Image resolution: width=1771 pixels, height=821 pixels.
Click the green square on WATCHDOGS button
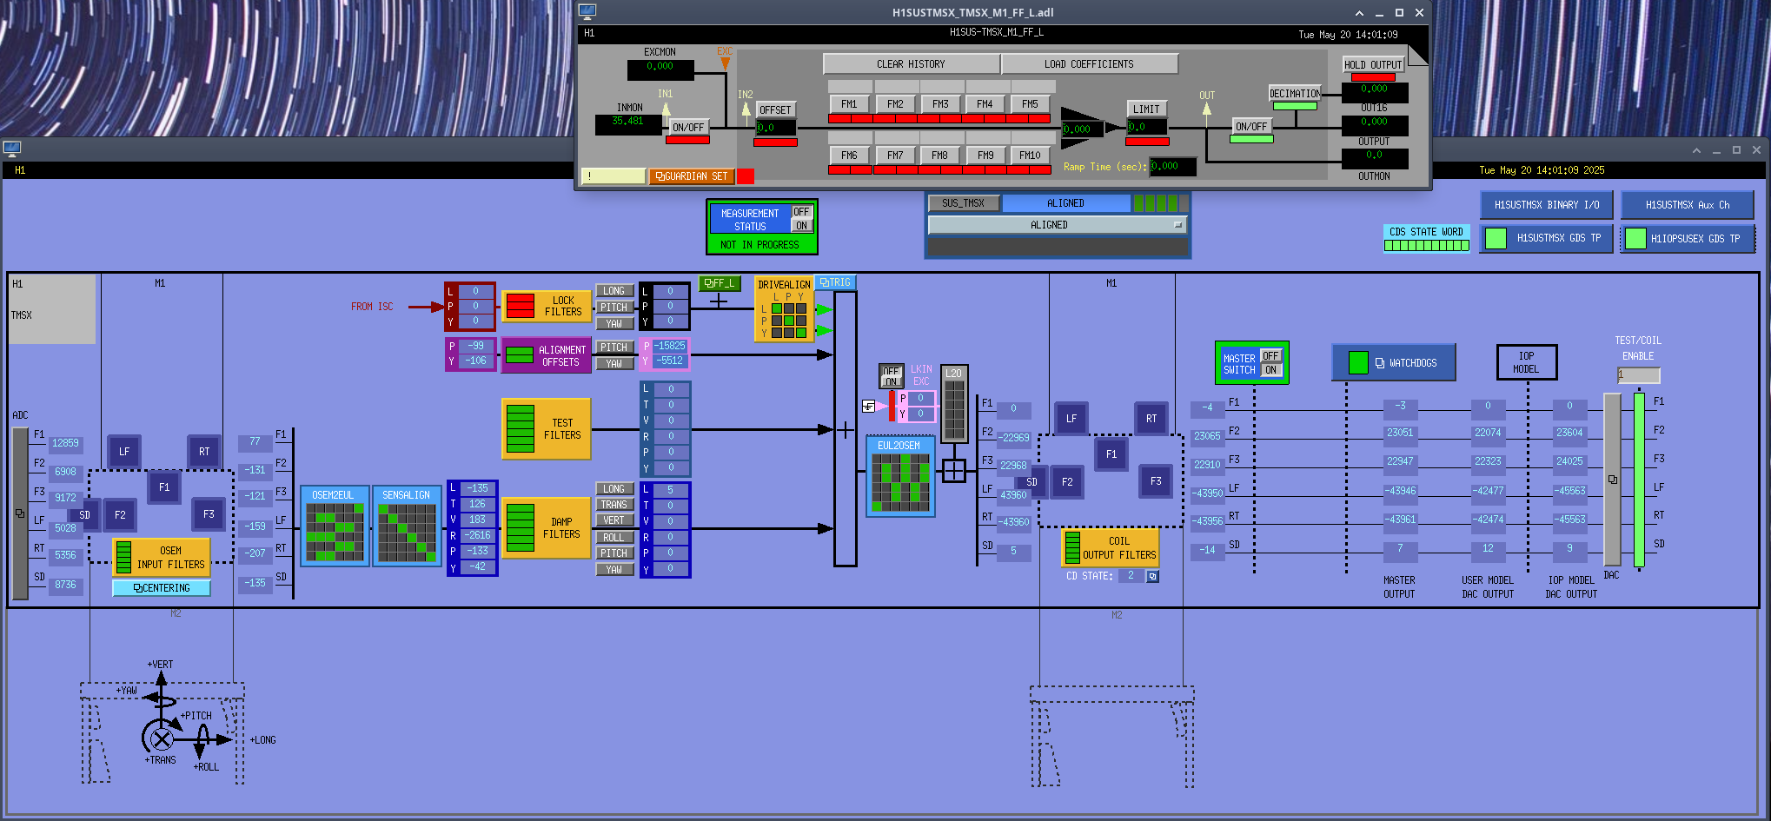pos(1358,362)
